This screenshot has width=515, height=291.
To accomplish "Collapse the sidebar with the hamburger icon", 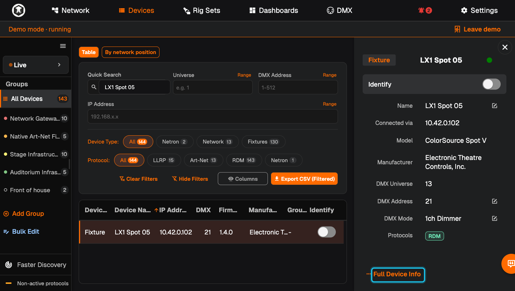I will (63, 46).
